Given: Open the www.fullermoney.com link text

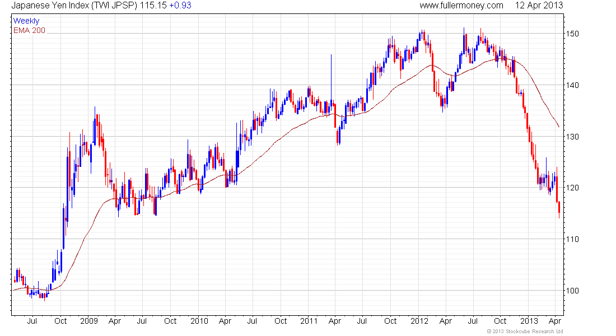Looking at the screenshot, I should pos(461,6).
